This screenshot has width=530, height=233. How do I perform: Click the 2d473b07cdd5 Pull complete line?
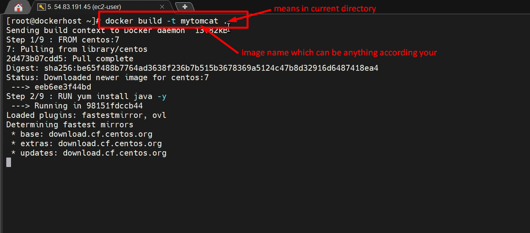point(70,59)
